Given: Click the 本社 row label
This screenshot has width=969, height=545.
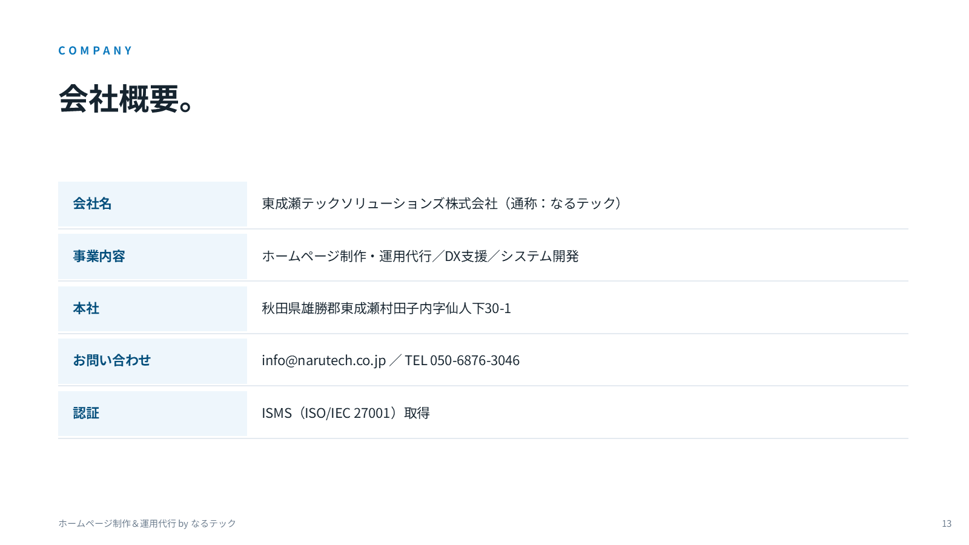Looking at the screenshot, I should (x=86, y=308).
